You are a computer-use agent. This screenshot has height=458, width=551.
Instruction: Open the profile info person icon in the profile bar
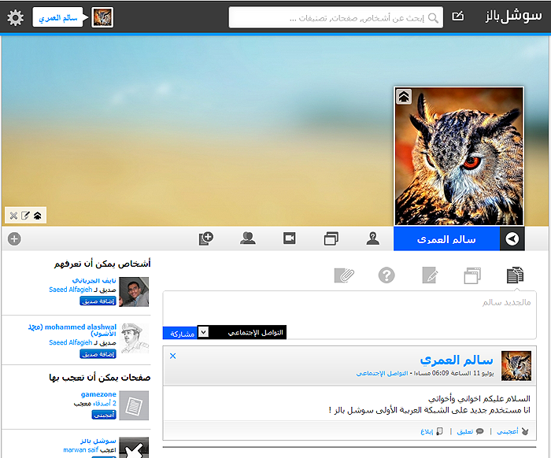click(x=373, y=238)
